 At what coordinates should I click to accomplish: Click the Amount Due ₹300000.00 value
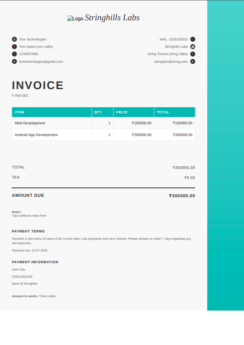point(182,196)
